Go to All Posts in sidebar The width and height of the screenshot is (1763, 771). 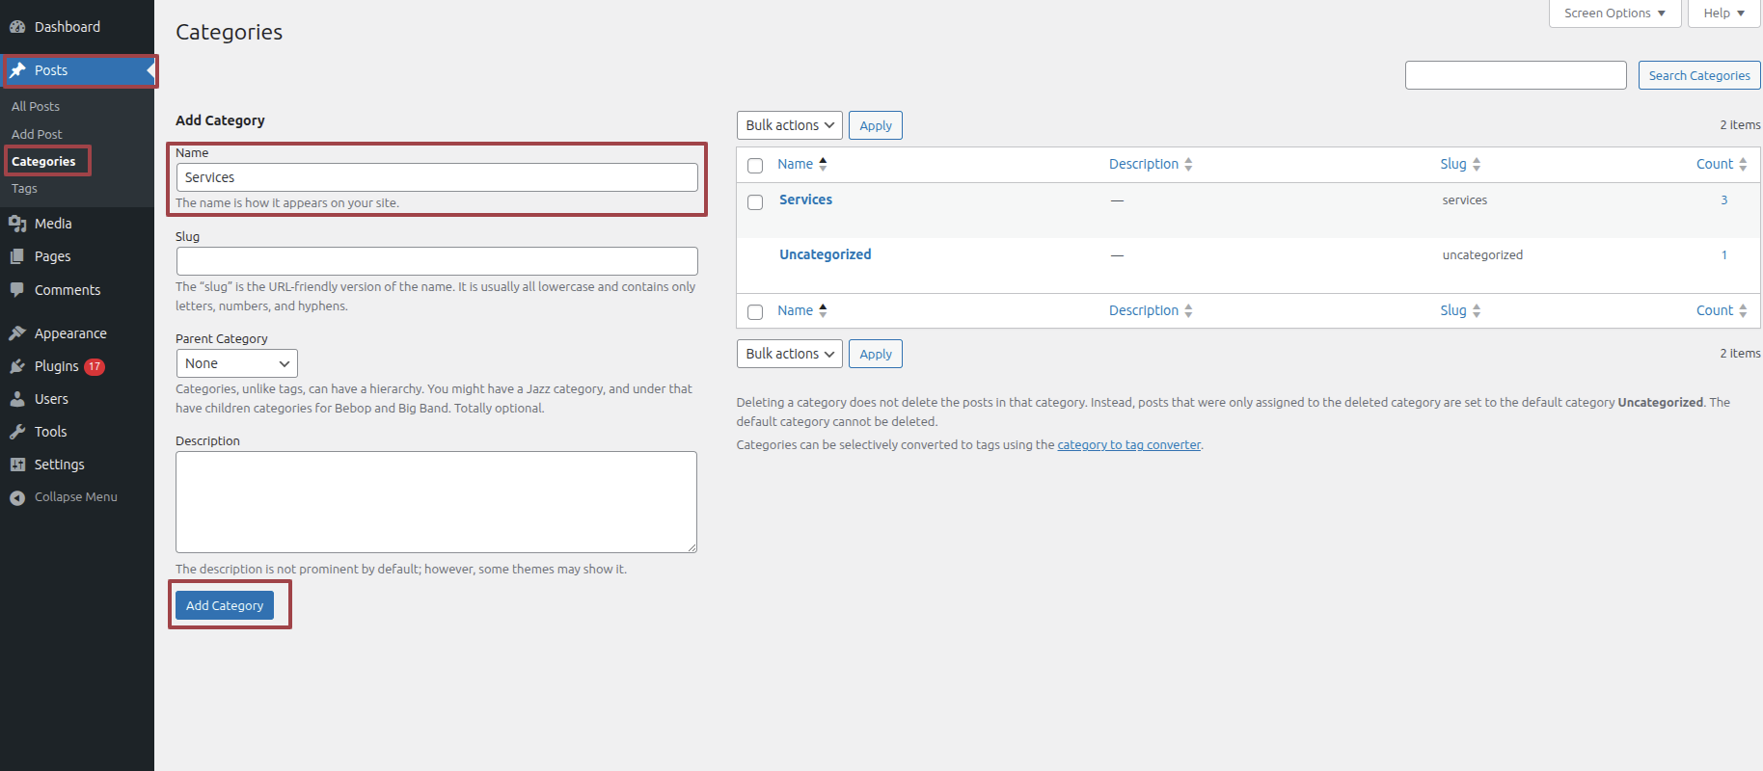(36, 107)
